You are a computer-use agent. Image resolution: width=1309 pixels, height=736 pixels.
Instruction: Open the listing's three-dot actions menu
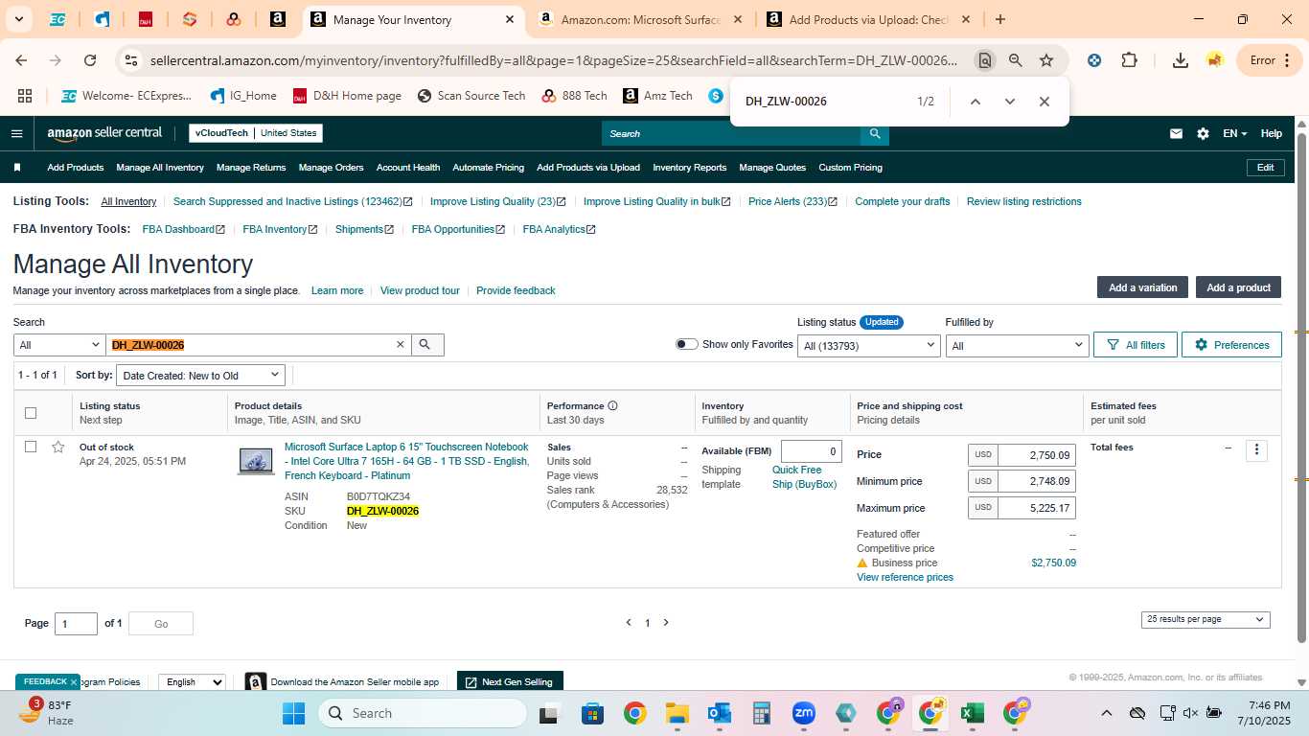[x=1256, y=449]
